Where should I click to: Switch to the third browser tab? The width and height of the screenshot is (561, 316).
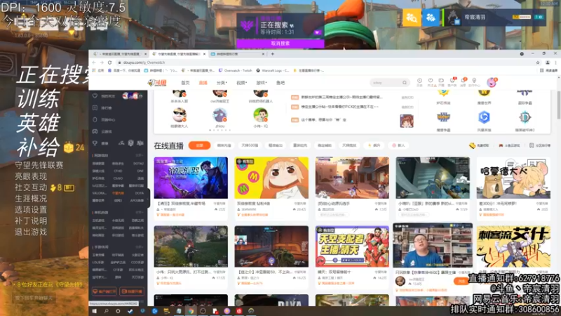[236, 54]
